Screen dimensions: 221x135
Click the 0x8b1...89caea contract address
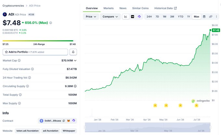[x=53, y=121]
